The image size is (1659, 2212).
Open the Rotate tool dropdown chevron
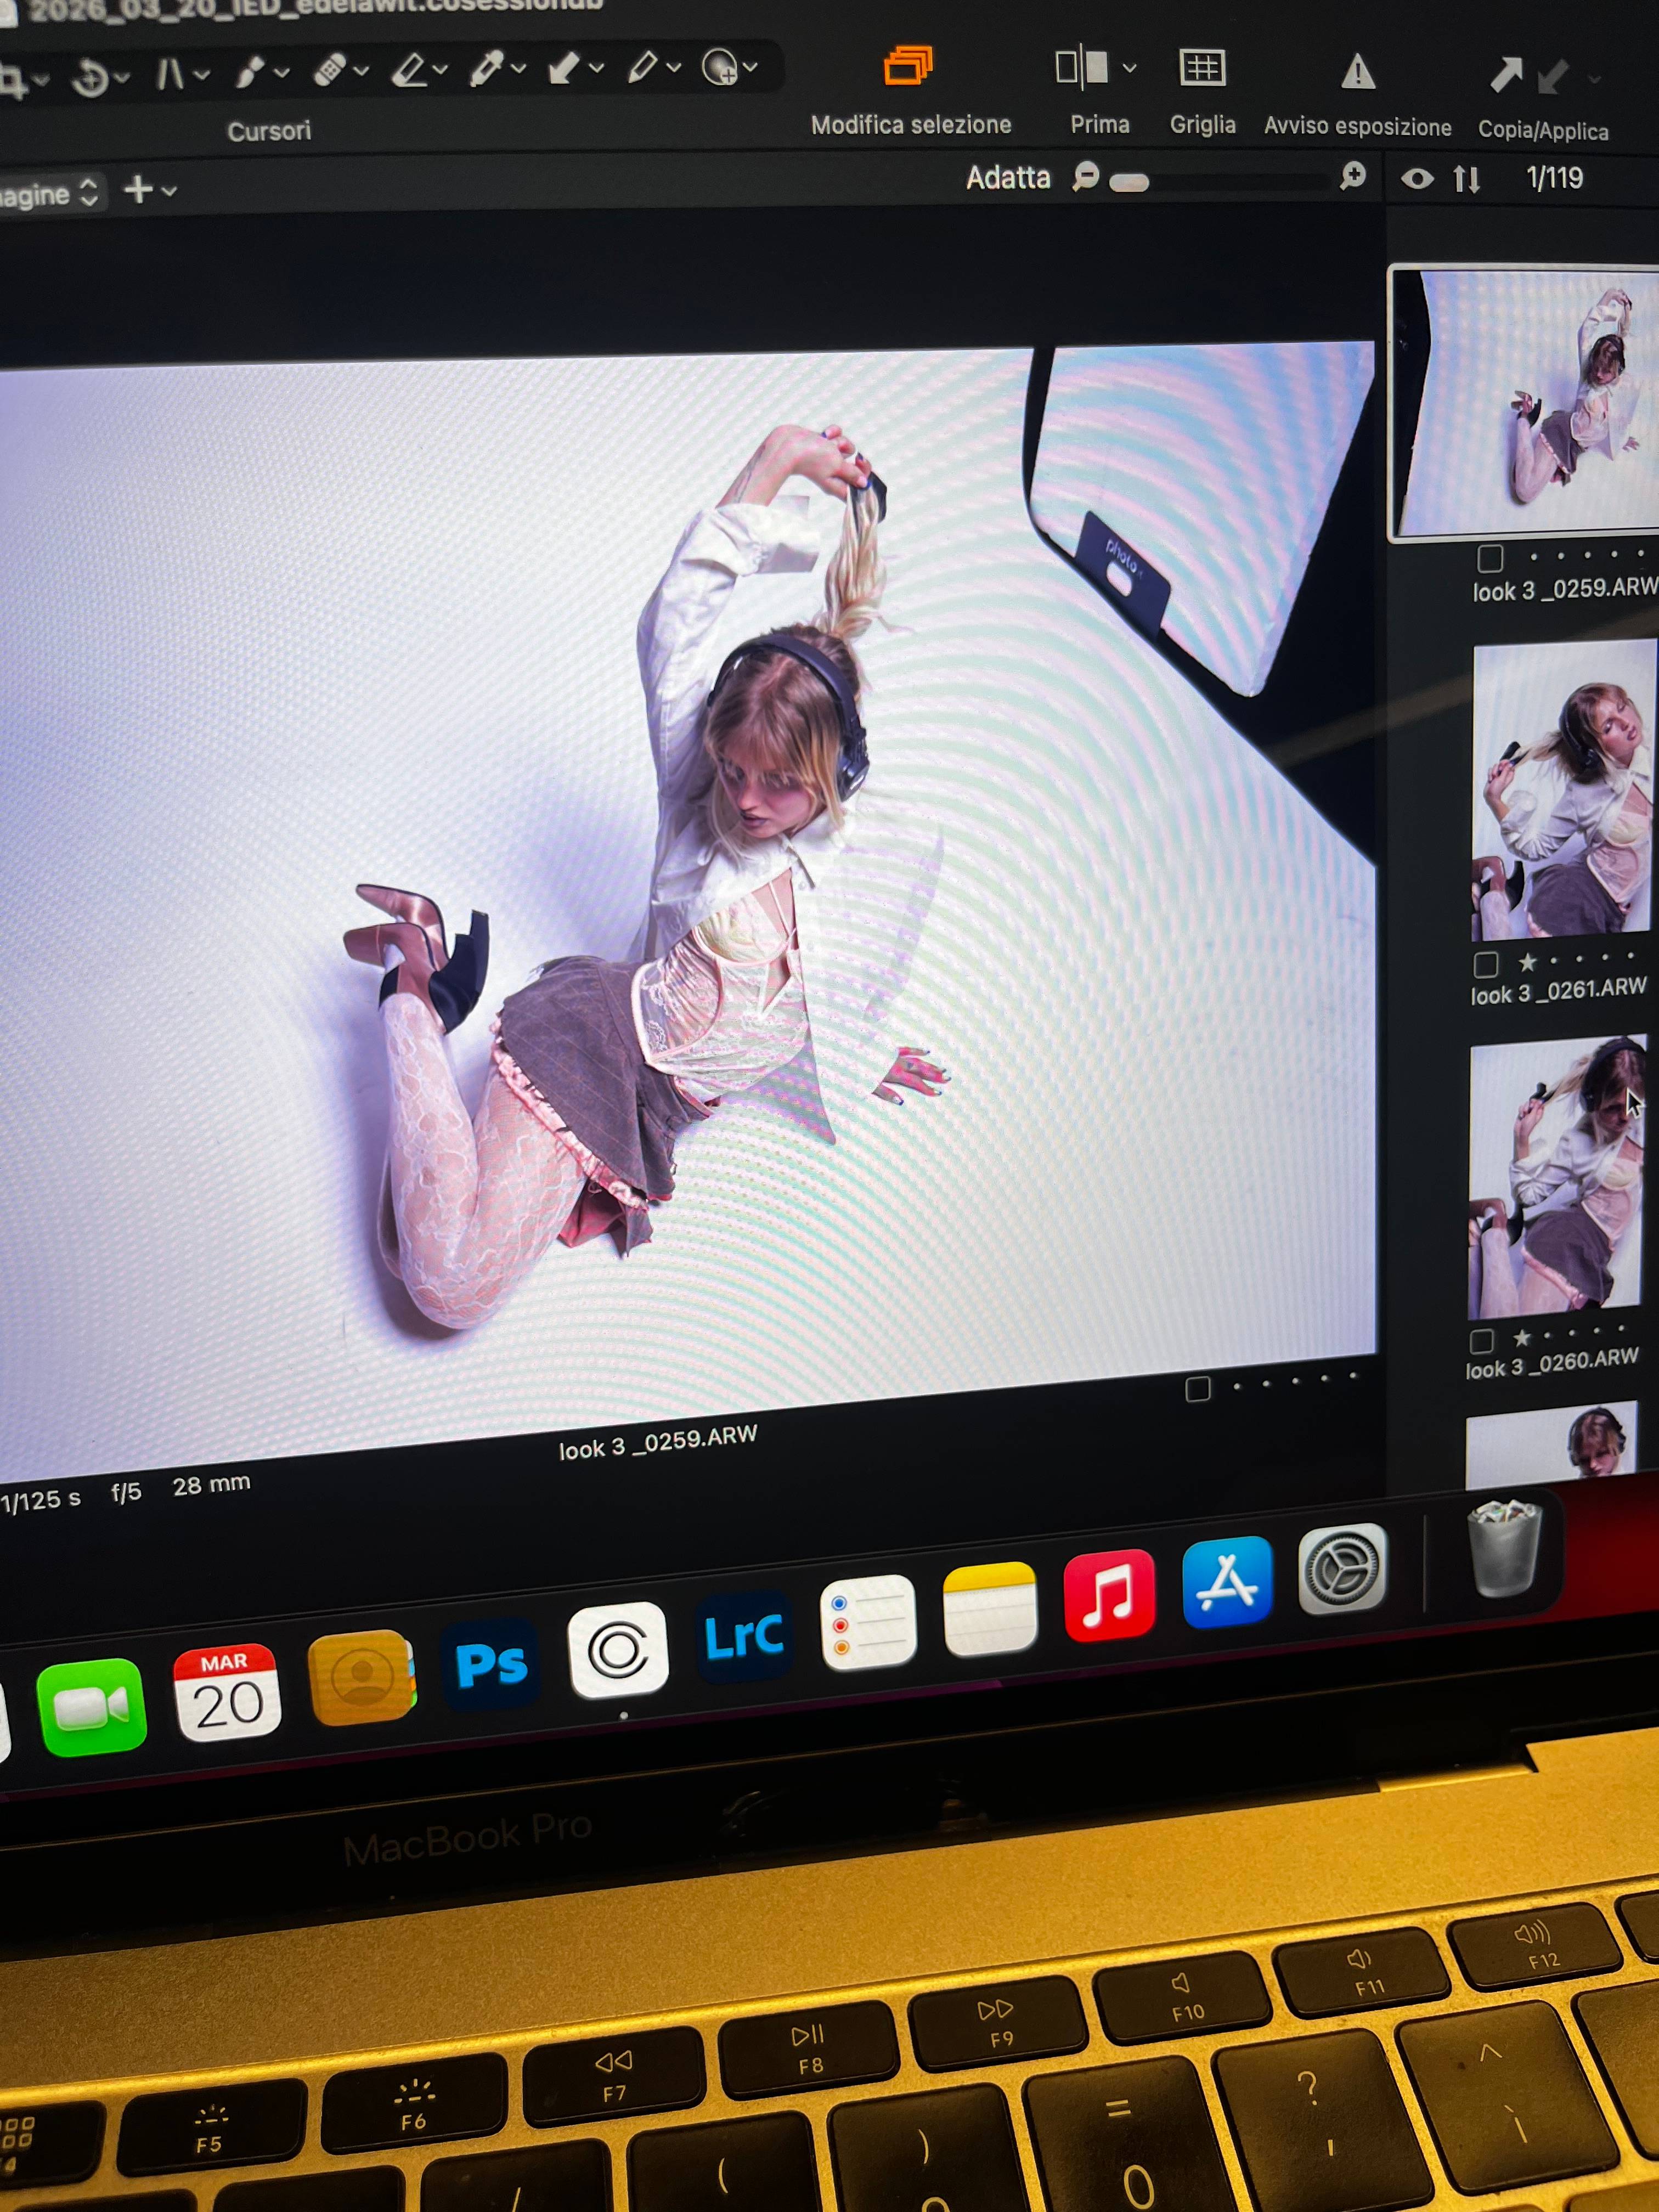(x=122, y=77)
